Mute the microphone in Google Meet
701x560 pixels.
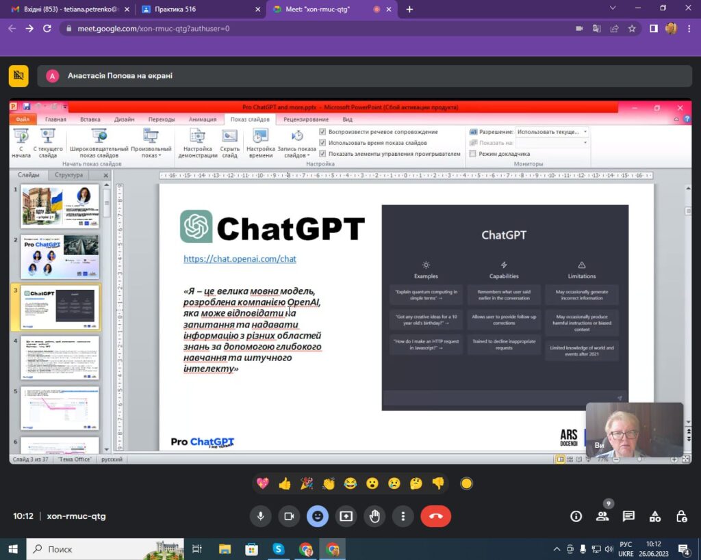pyautogui.click(x=260, y=516)
